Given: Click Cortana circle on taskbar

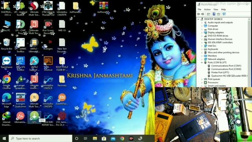Looking at the screenshot, I should pos(77,138).
